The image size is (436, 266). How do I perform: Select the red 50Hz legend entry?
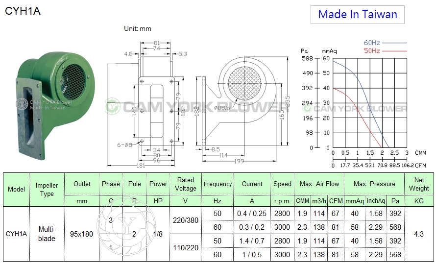pos(385,51)
